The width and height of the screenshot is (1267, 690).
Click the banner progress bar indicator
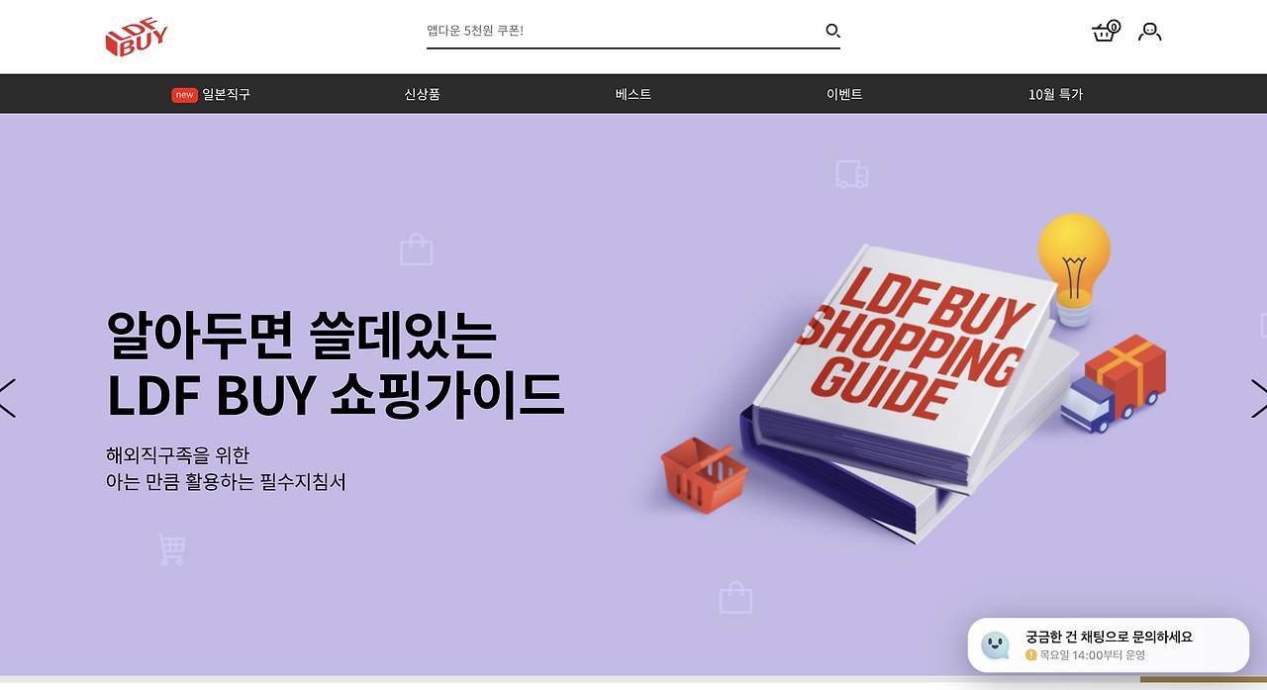[x=1204, y=680]
